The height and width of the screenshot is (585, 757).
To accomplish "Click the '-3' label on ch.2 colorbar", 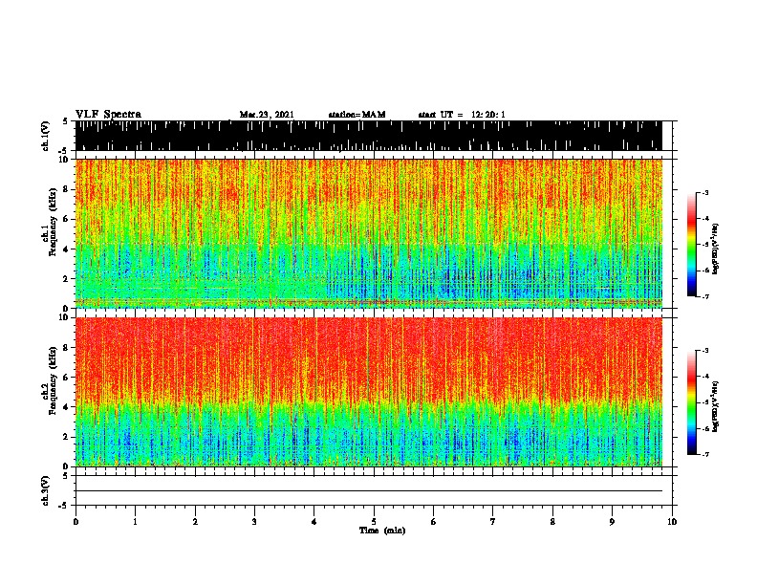I will [x=705, y=351].
